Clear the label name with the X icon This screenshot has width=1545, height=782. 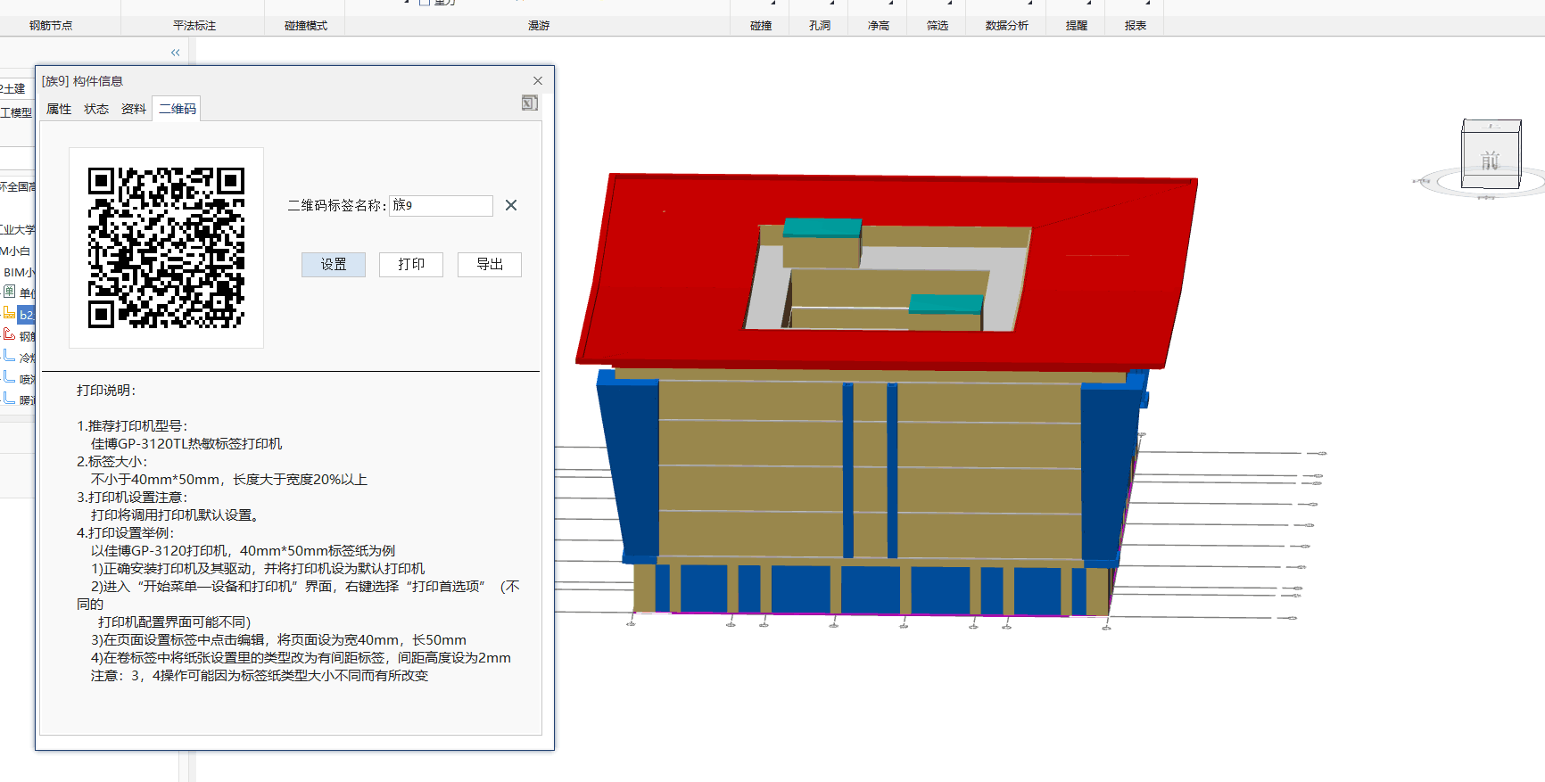pyautogui.click(x=511, y=205)
